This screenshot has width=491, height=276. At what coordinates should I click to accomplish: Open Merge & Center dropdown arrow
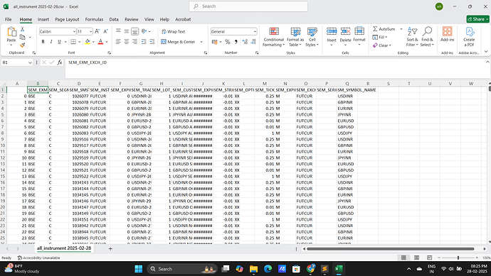click(x=201, y=42)
